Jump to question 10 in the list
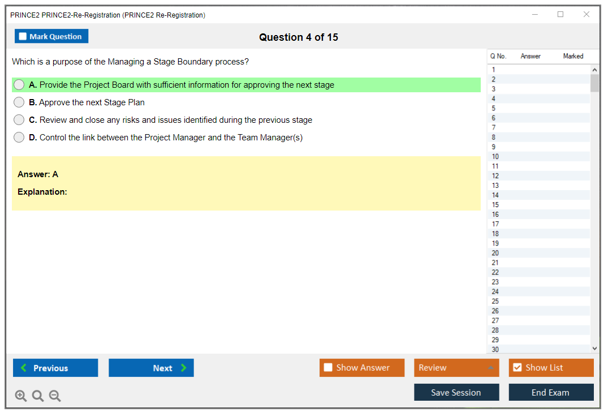Viewport: 608px width, 416px height. point(495,157)
